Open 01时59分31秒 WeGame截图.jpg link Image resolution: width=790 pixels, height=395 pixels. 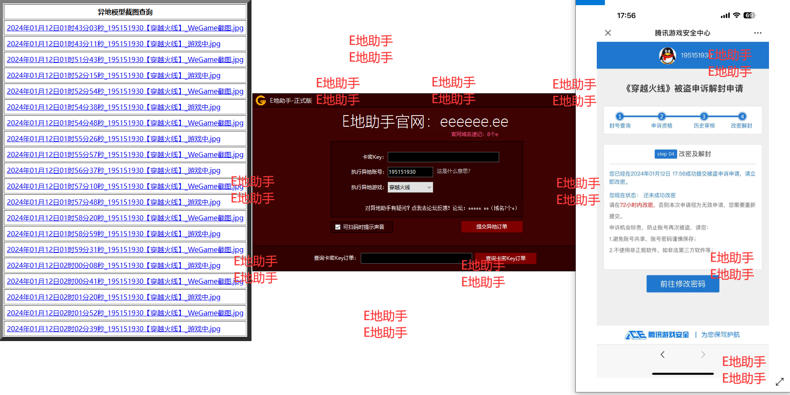point(125,249)
